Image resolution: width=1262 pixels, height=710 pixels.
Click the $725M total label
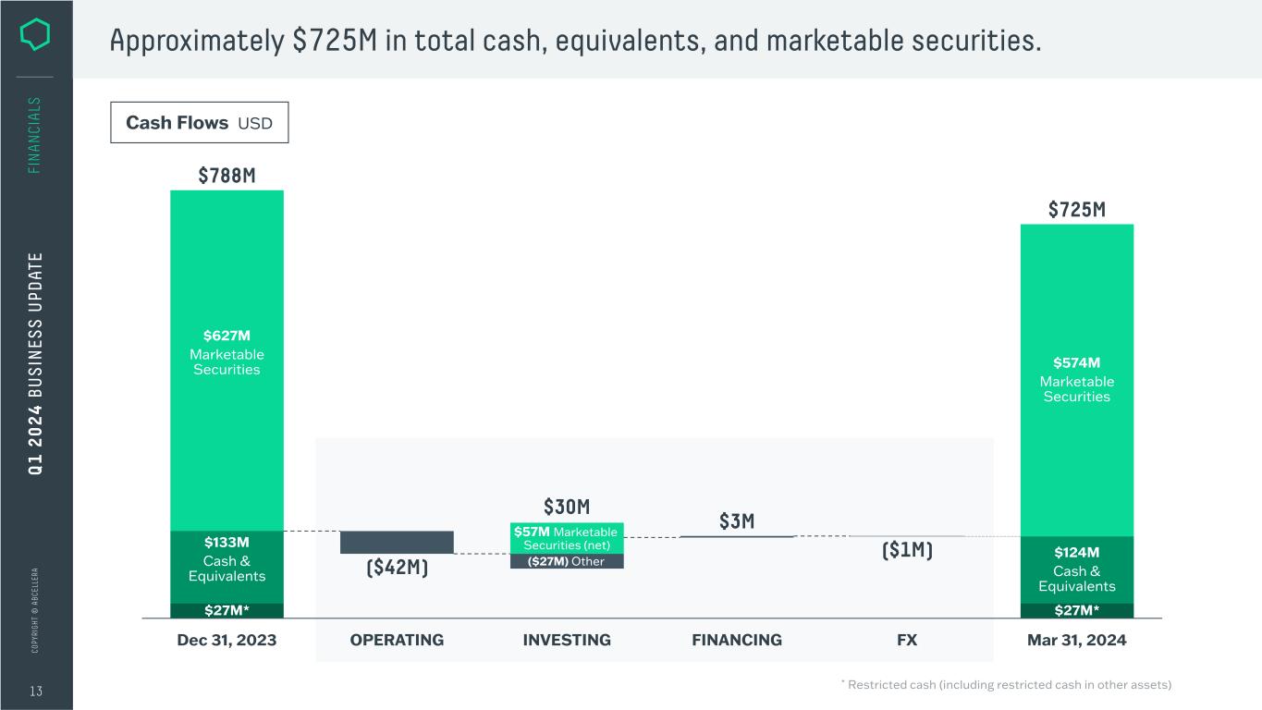[x=1077, y=210]
